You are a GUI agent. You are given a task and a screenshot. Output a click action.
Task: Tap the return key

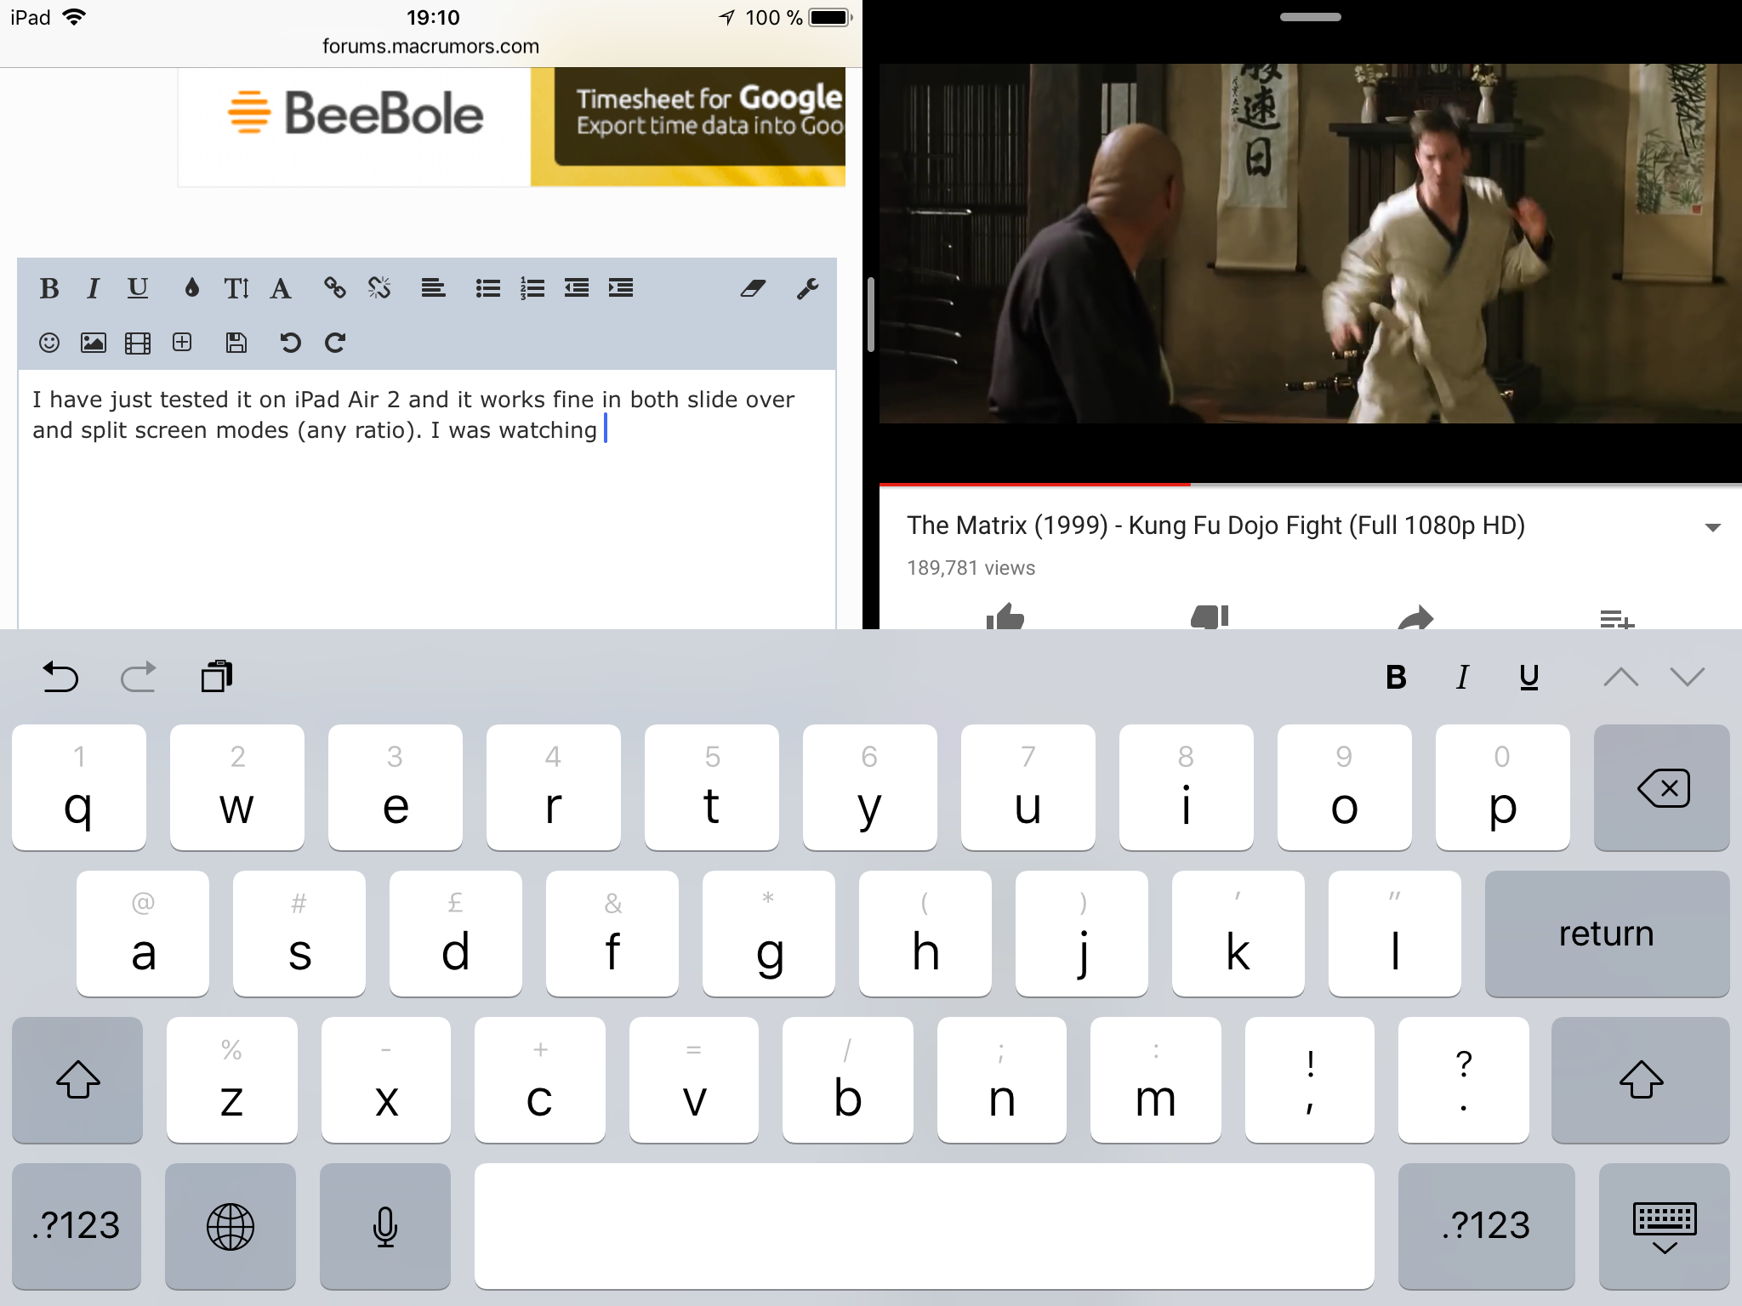click(1608, 934)
